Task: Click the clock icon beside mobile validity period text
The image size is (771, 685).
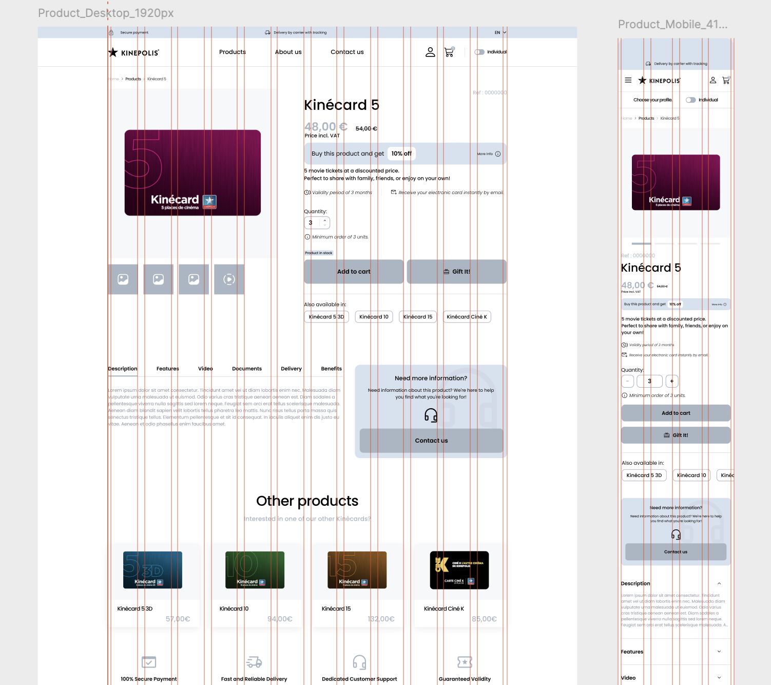Action: 625,345
